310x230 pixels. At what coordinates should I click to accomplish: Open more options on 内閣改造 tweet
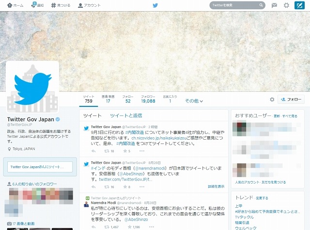pos(142,151)
